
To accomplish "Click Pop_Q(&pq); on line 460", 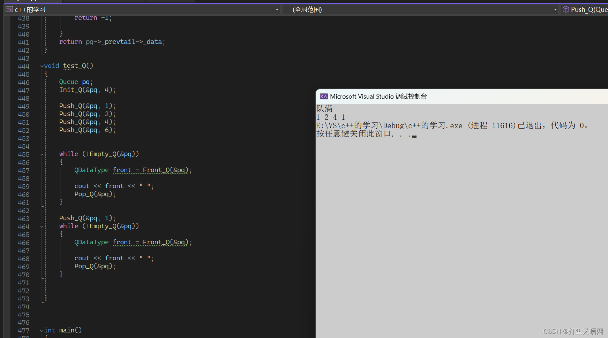I will point(95,194).
